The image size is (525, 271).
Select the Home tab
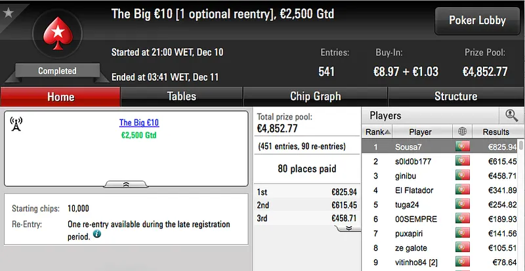click(60, 97)
